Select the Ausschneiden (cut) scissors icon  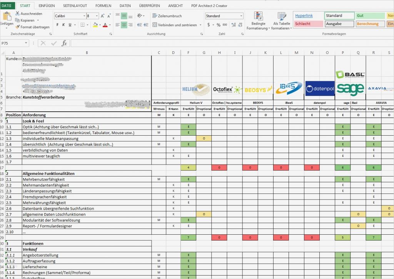pos(17,13)
